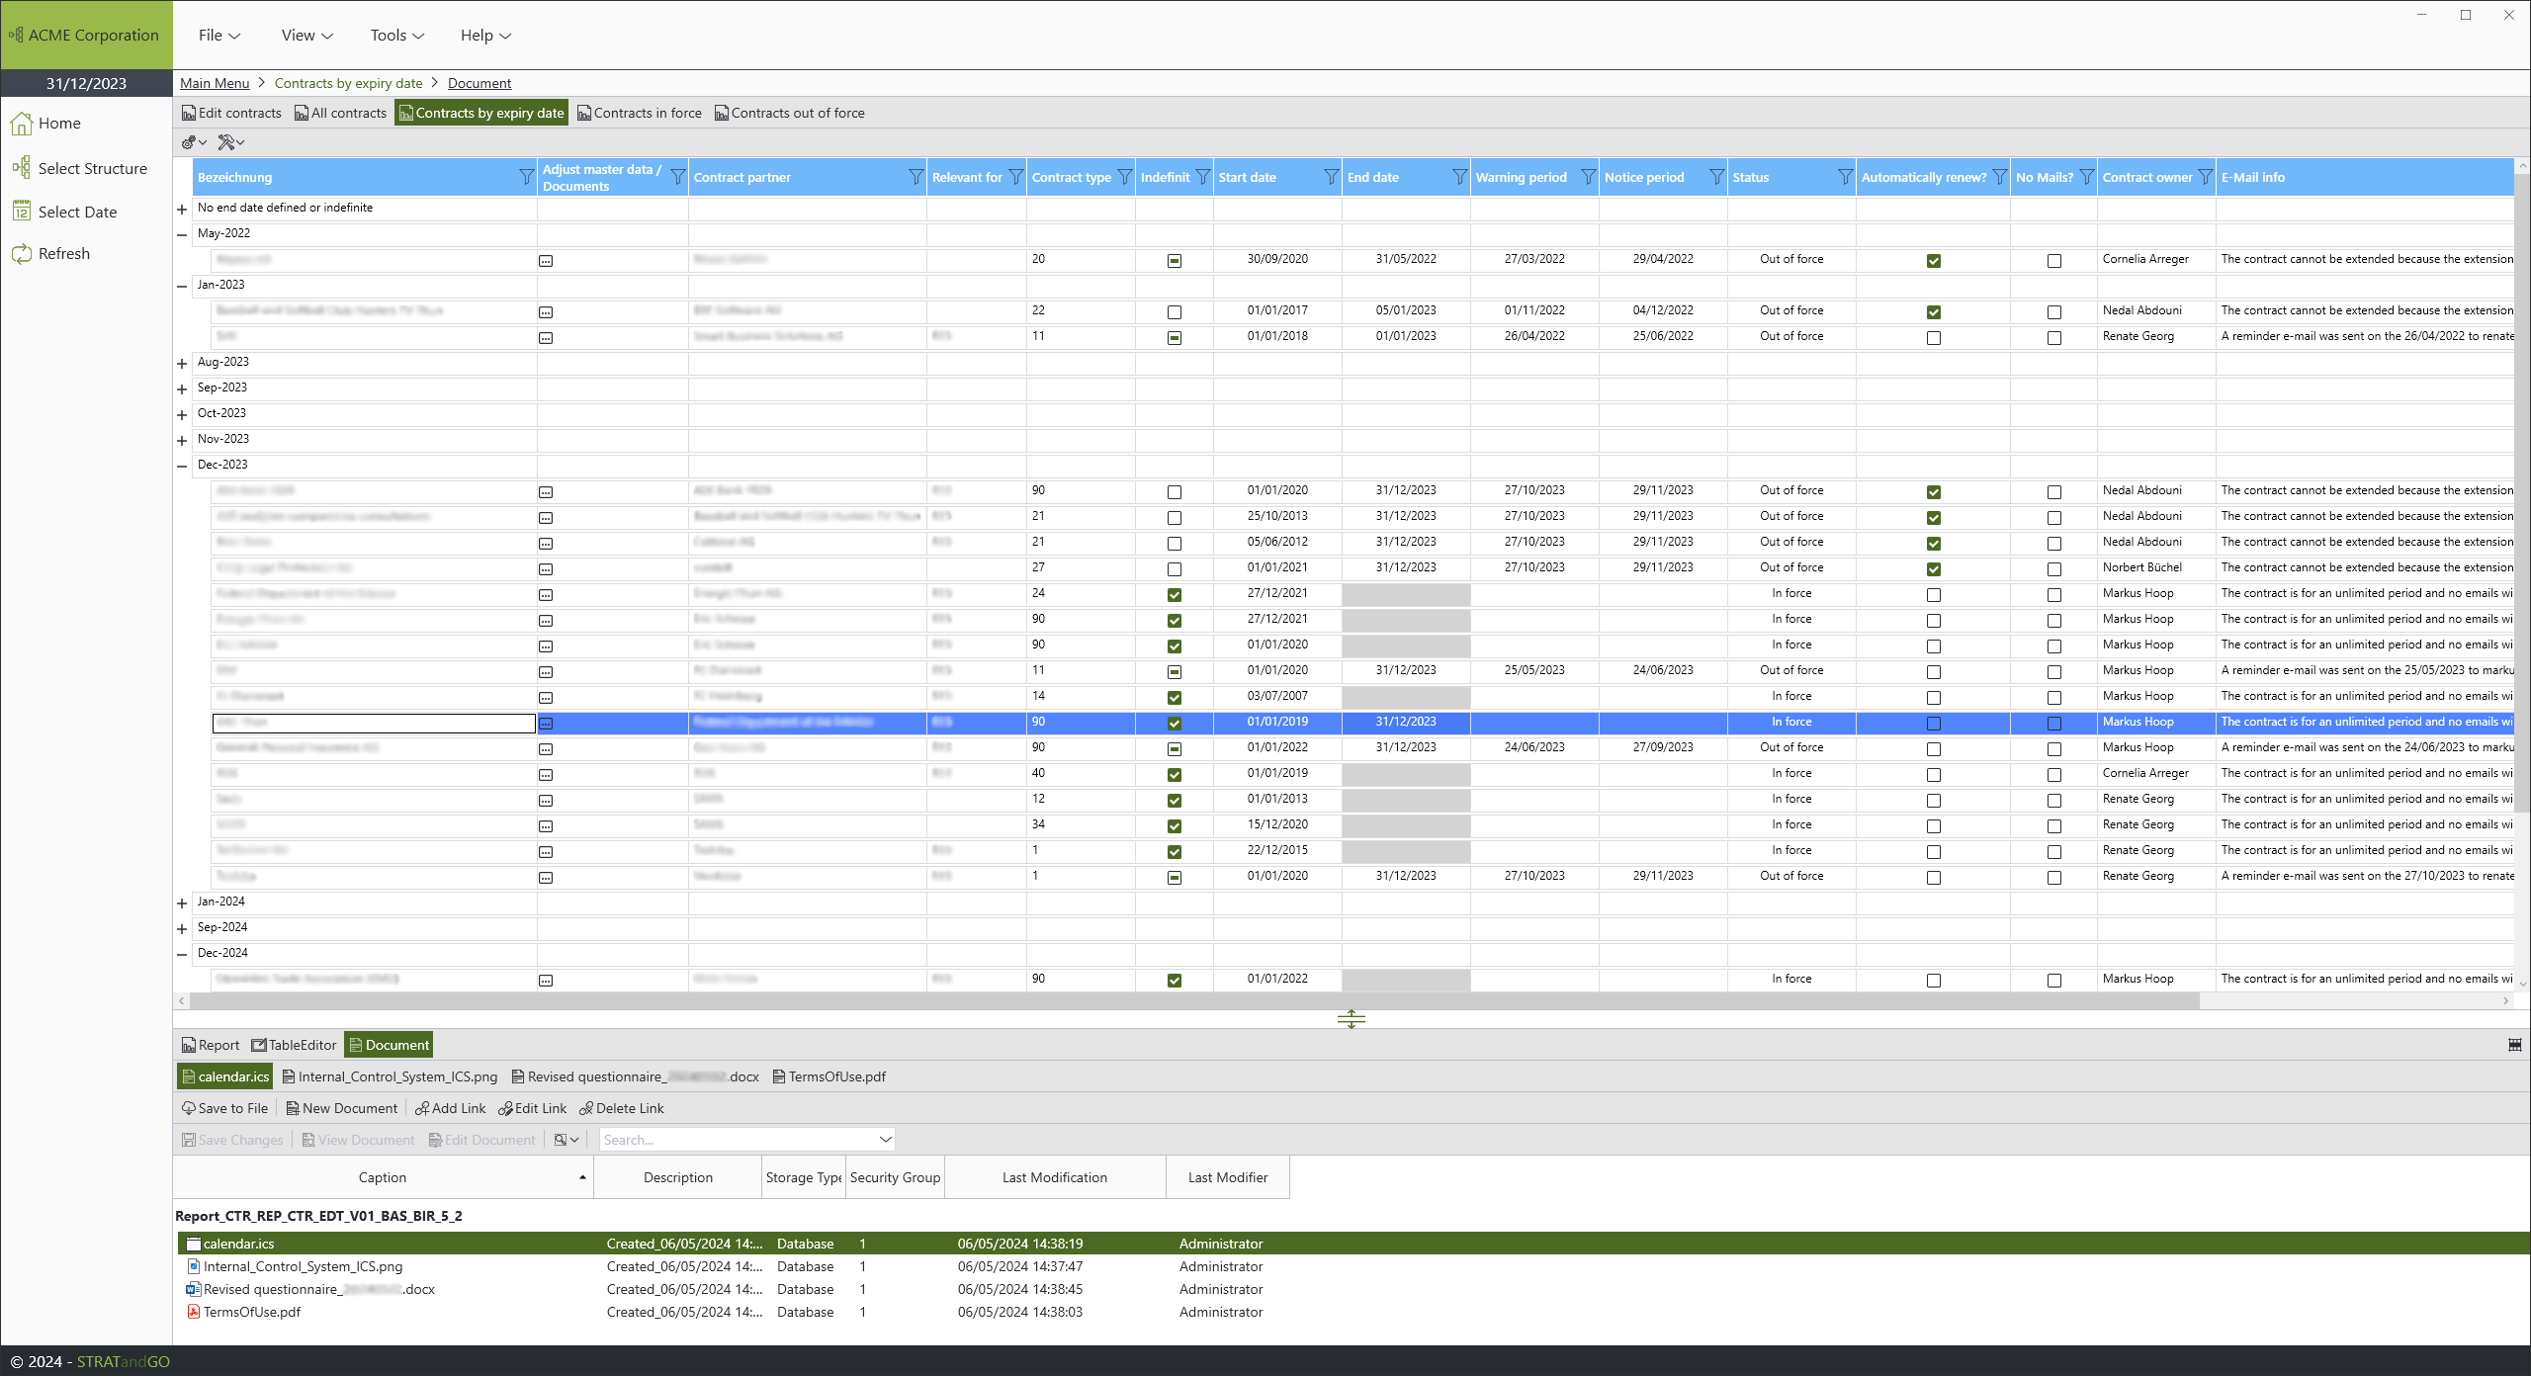Screen dimensions: 2531x1376
Task: Click the panel splitter icon above Report tab
Action: click(1352, 1019)
